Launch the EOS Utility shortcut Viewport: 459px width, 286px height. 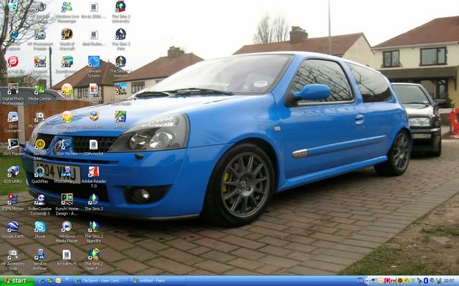(12, 172)
